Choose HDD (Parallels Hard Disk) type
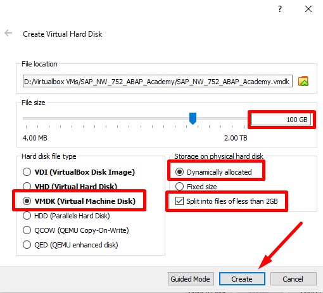 pyautogui.click(x=66, y=216)
